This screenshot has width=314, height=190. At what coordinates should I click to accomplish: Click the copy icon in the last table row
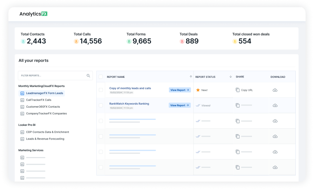[x=238, y=167]
